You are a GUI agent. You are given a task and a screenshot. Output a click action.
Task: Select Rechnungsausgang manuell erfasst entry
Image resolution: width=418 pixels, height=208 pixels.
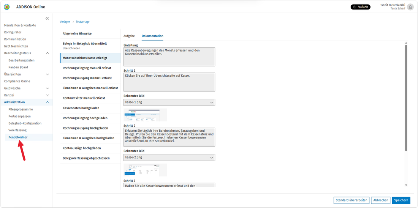(x=90, y=78)
